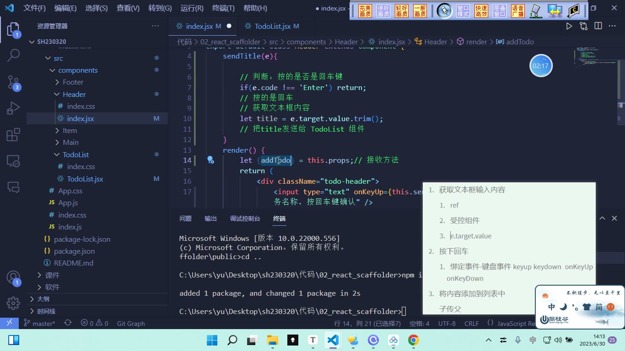The height and width of the screenshot is (351, 625).
Task: Toggle the 层叠窗口 option
Action: (x=500, y=11)
